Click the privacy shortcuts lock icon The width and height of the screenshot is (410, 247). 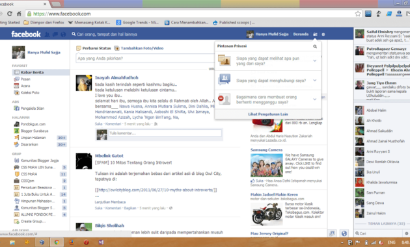click(315, 34)
